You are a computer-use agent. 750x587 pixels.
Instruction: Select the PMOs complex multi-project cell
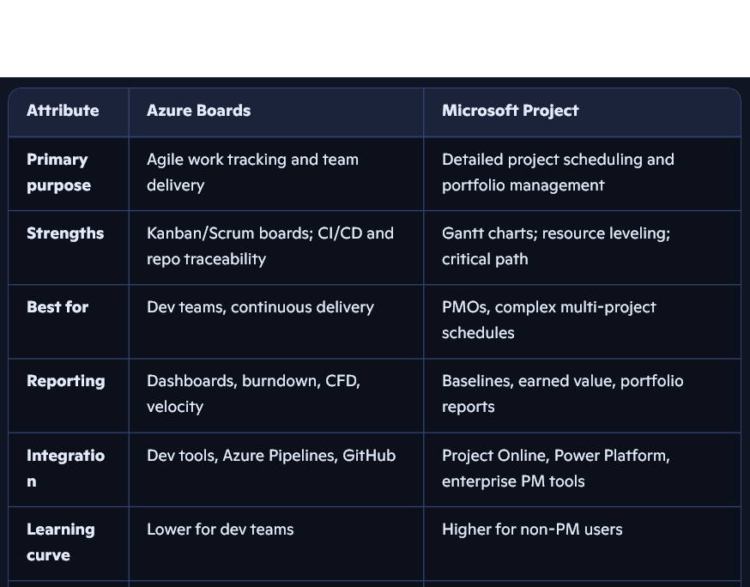click(548, 320)
